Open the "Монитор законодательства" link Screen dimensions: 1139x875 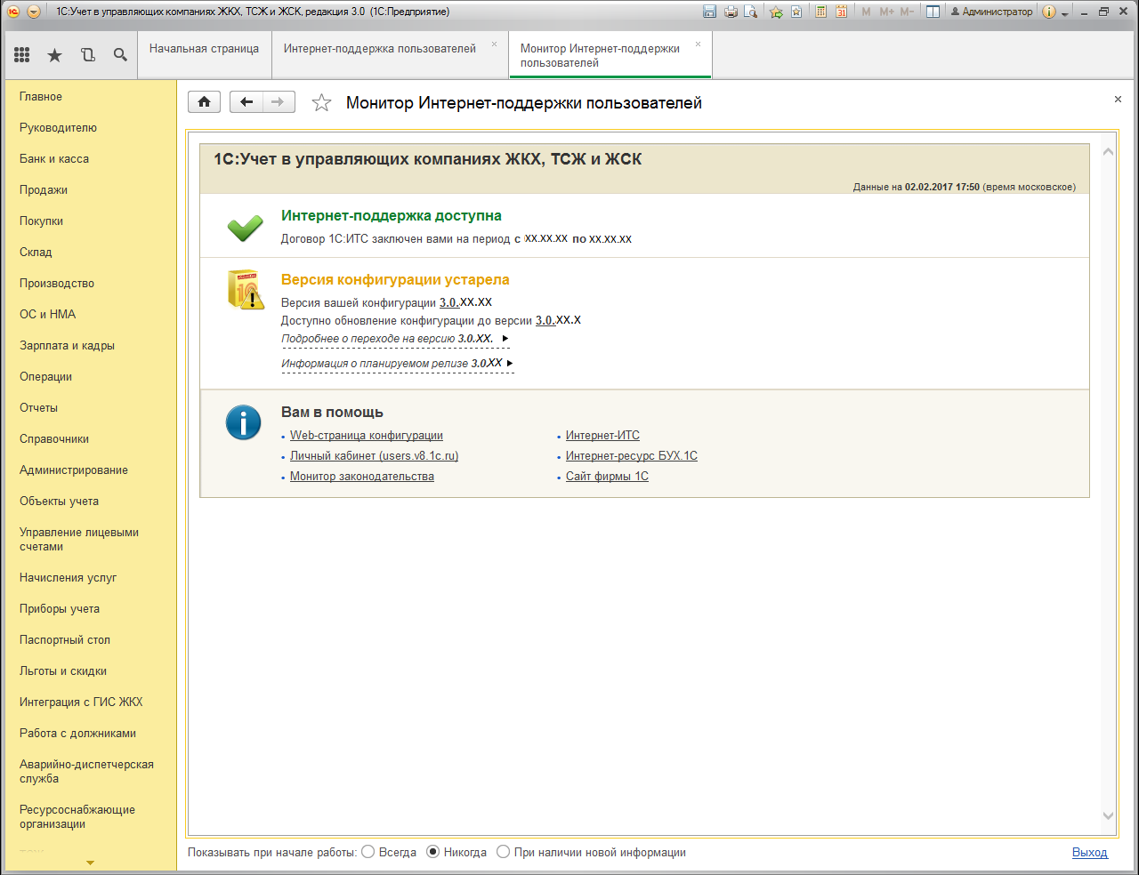tap(361, 477)
